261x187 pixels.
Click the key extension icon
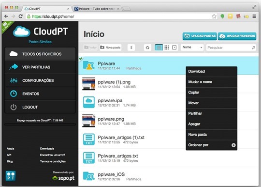pyautogui.click(x=246, y=16)
